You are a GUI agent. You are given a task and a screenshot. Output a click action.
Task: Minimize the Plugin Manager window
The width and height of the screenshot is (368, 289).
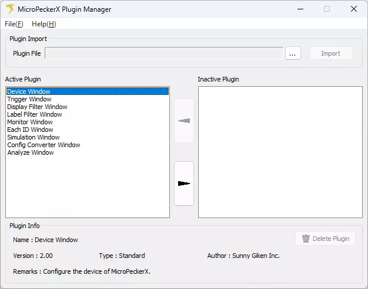(x=300, y=9)
